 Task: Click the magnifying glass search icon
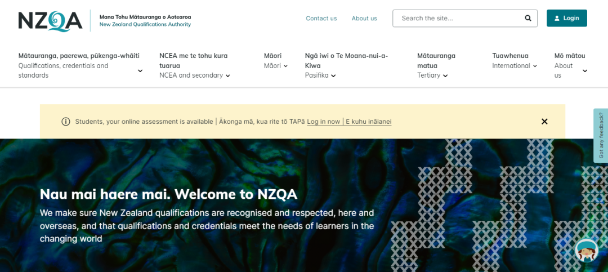(527, 18)
